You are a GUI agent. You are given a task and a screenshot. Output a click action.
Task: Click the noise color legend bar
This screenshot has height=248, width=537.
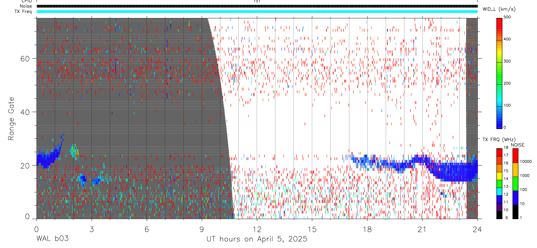(x=515, y=183)
